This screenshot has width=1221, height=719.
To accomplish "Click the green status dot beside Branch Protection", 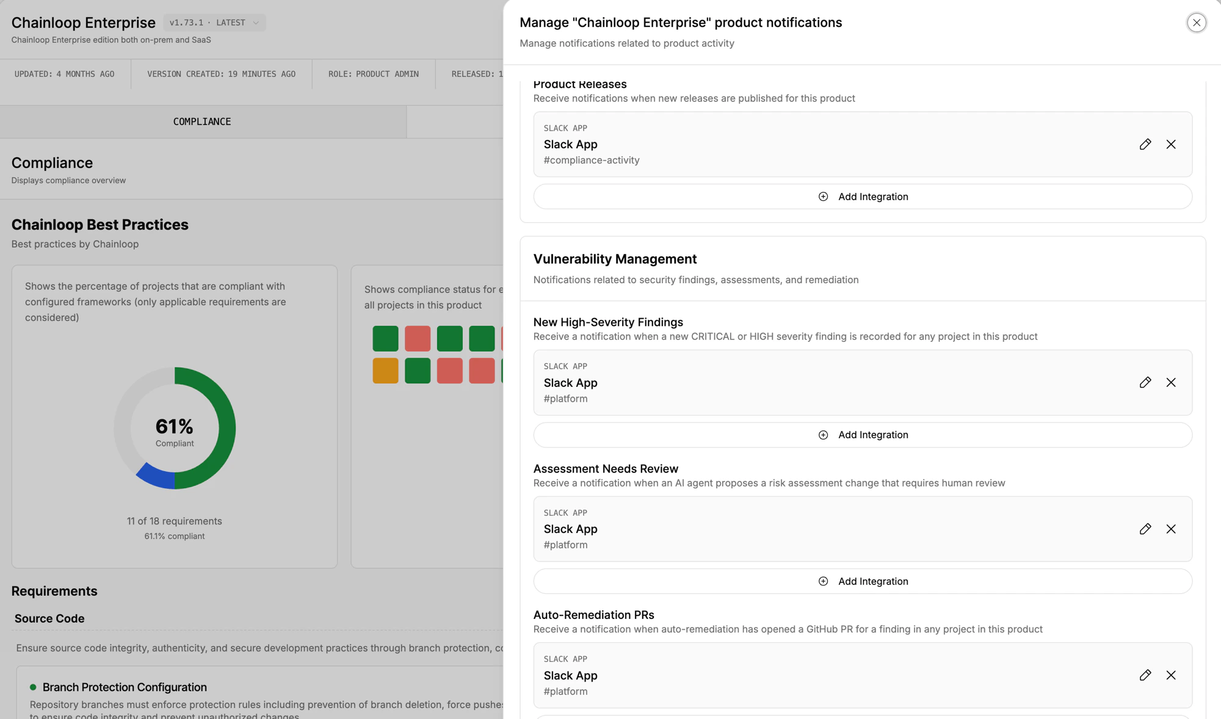I will coord(33,687).
